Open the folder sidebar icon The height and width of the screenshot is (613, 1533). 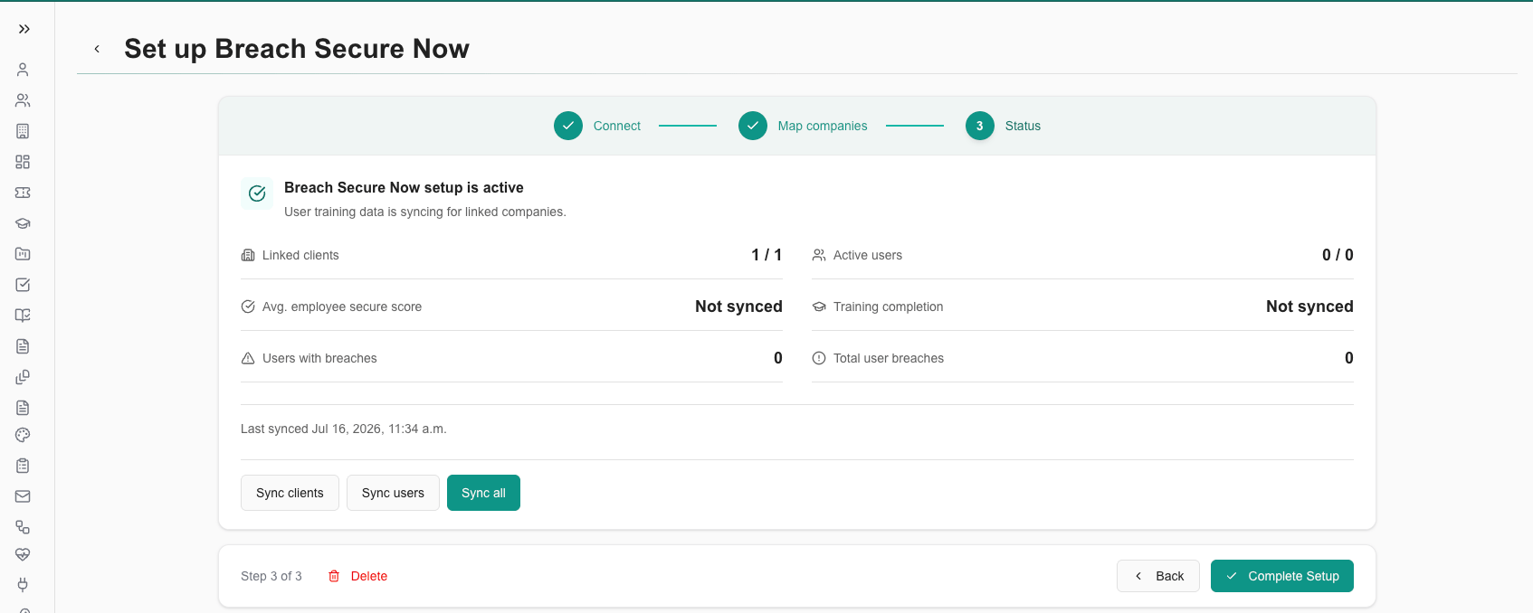point(23,254)
